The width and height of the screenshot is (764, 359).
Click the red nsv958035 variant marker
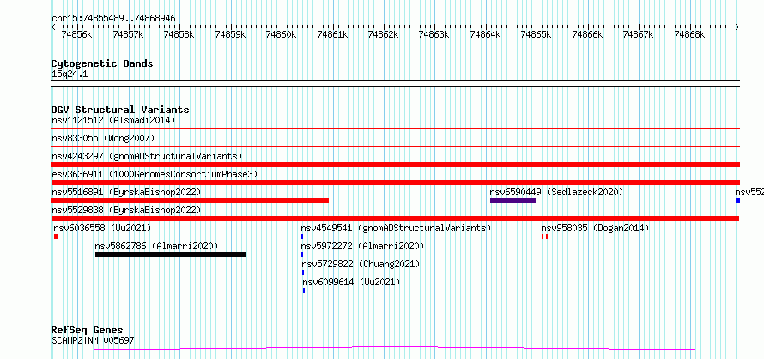tap(545, 236)
